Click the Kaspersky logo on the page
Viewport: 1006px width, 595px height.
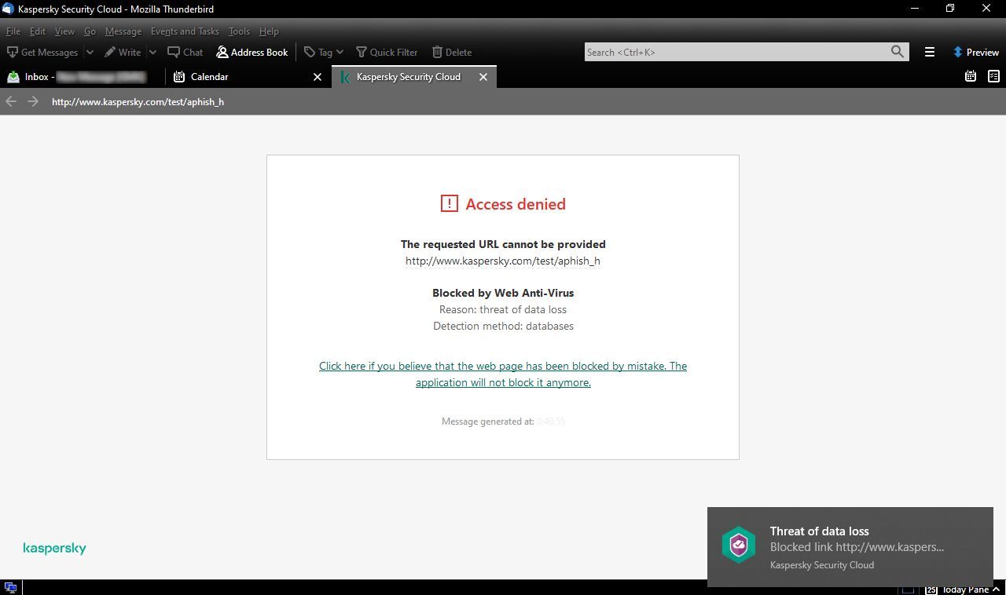click(x=54, y=548)
